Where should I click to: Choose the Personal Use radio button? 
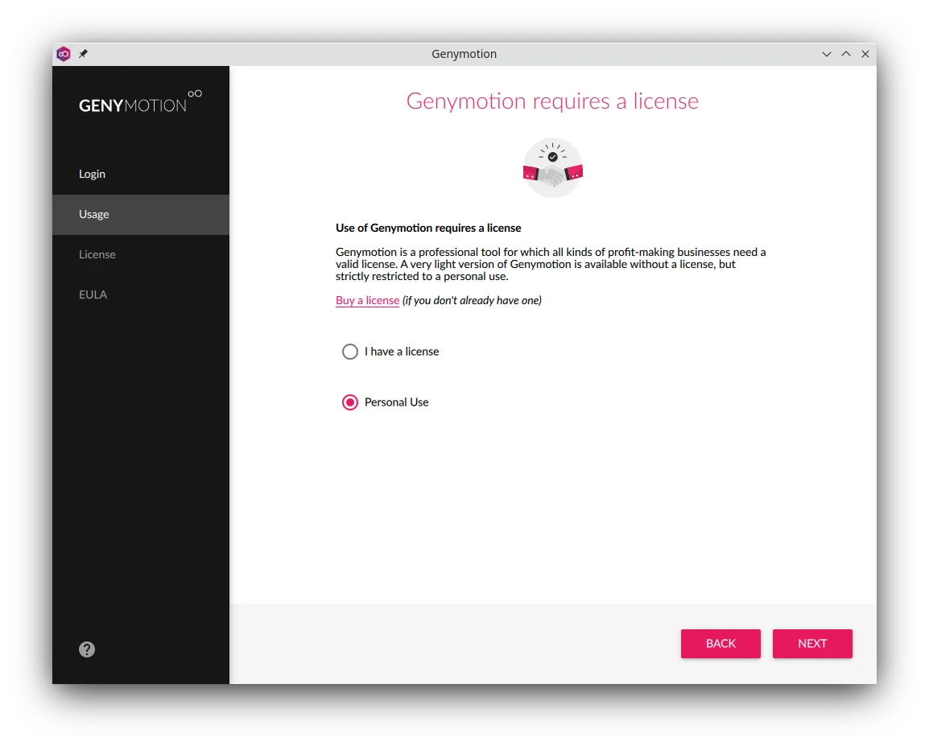coord(350,402)
